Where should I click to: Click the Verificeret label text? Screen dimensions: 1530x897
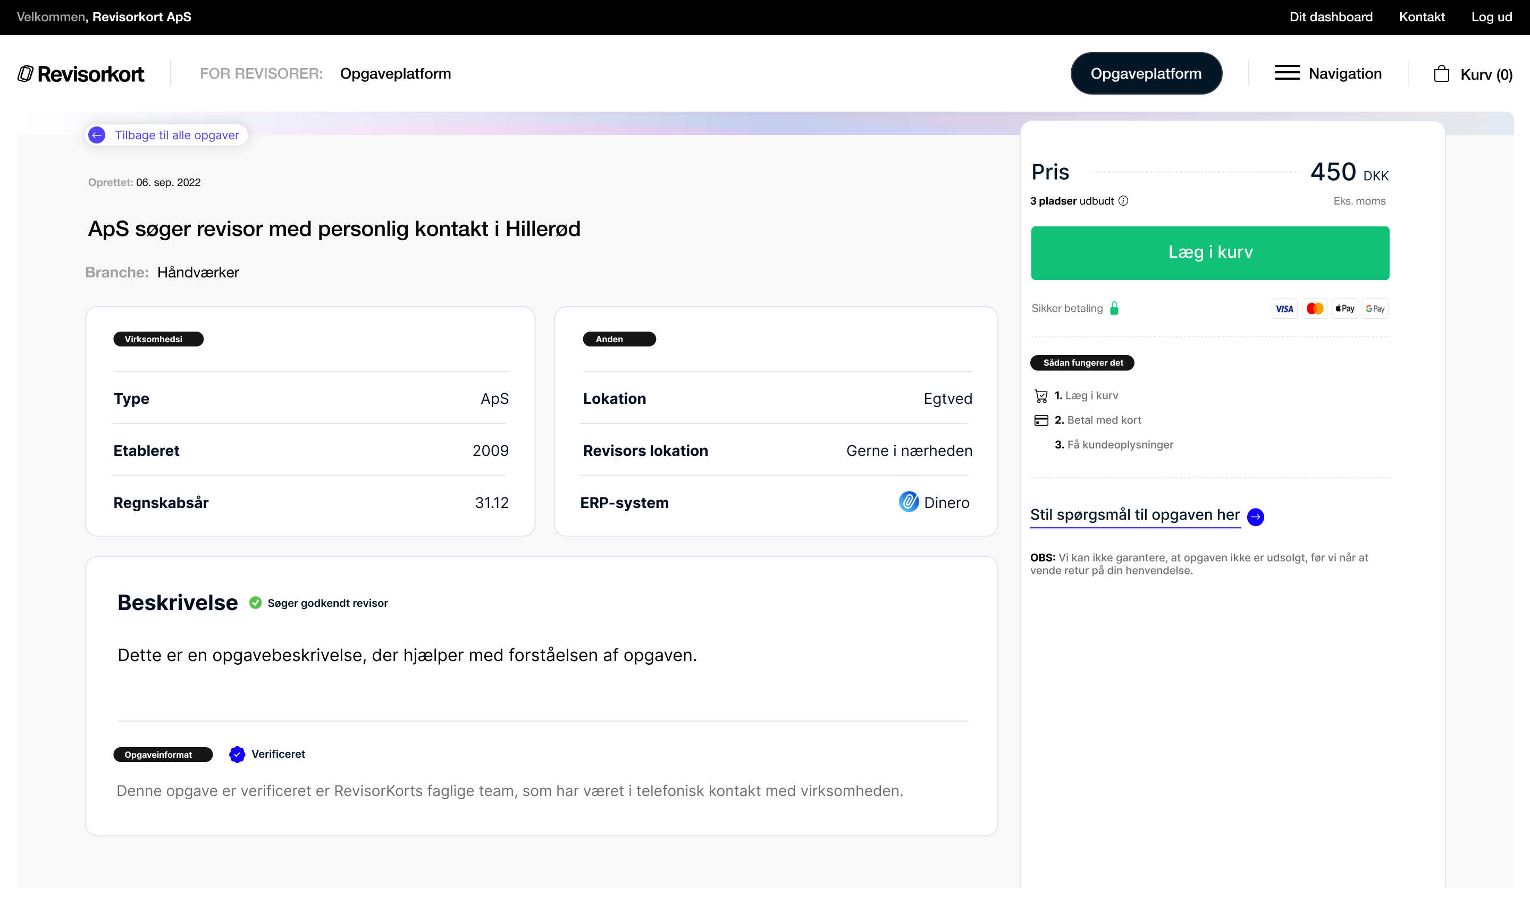point(278,755)
